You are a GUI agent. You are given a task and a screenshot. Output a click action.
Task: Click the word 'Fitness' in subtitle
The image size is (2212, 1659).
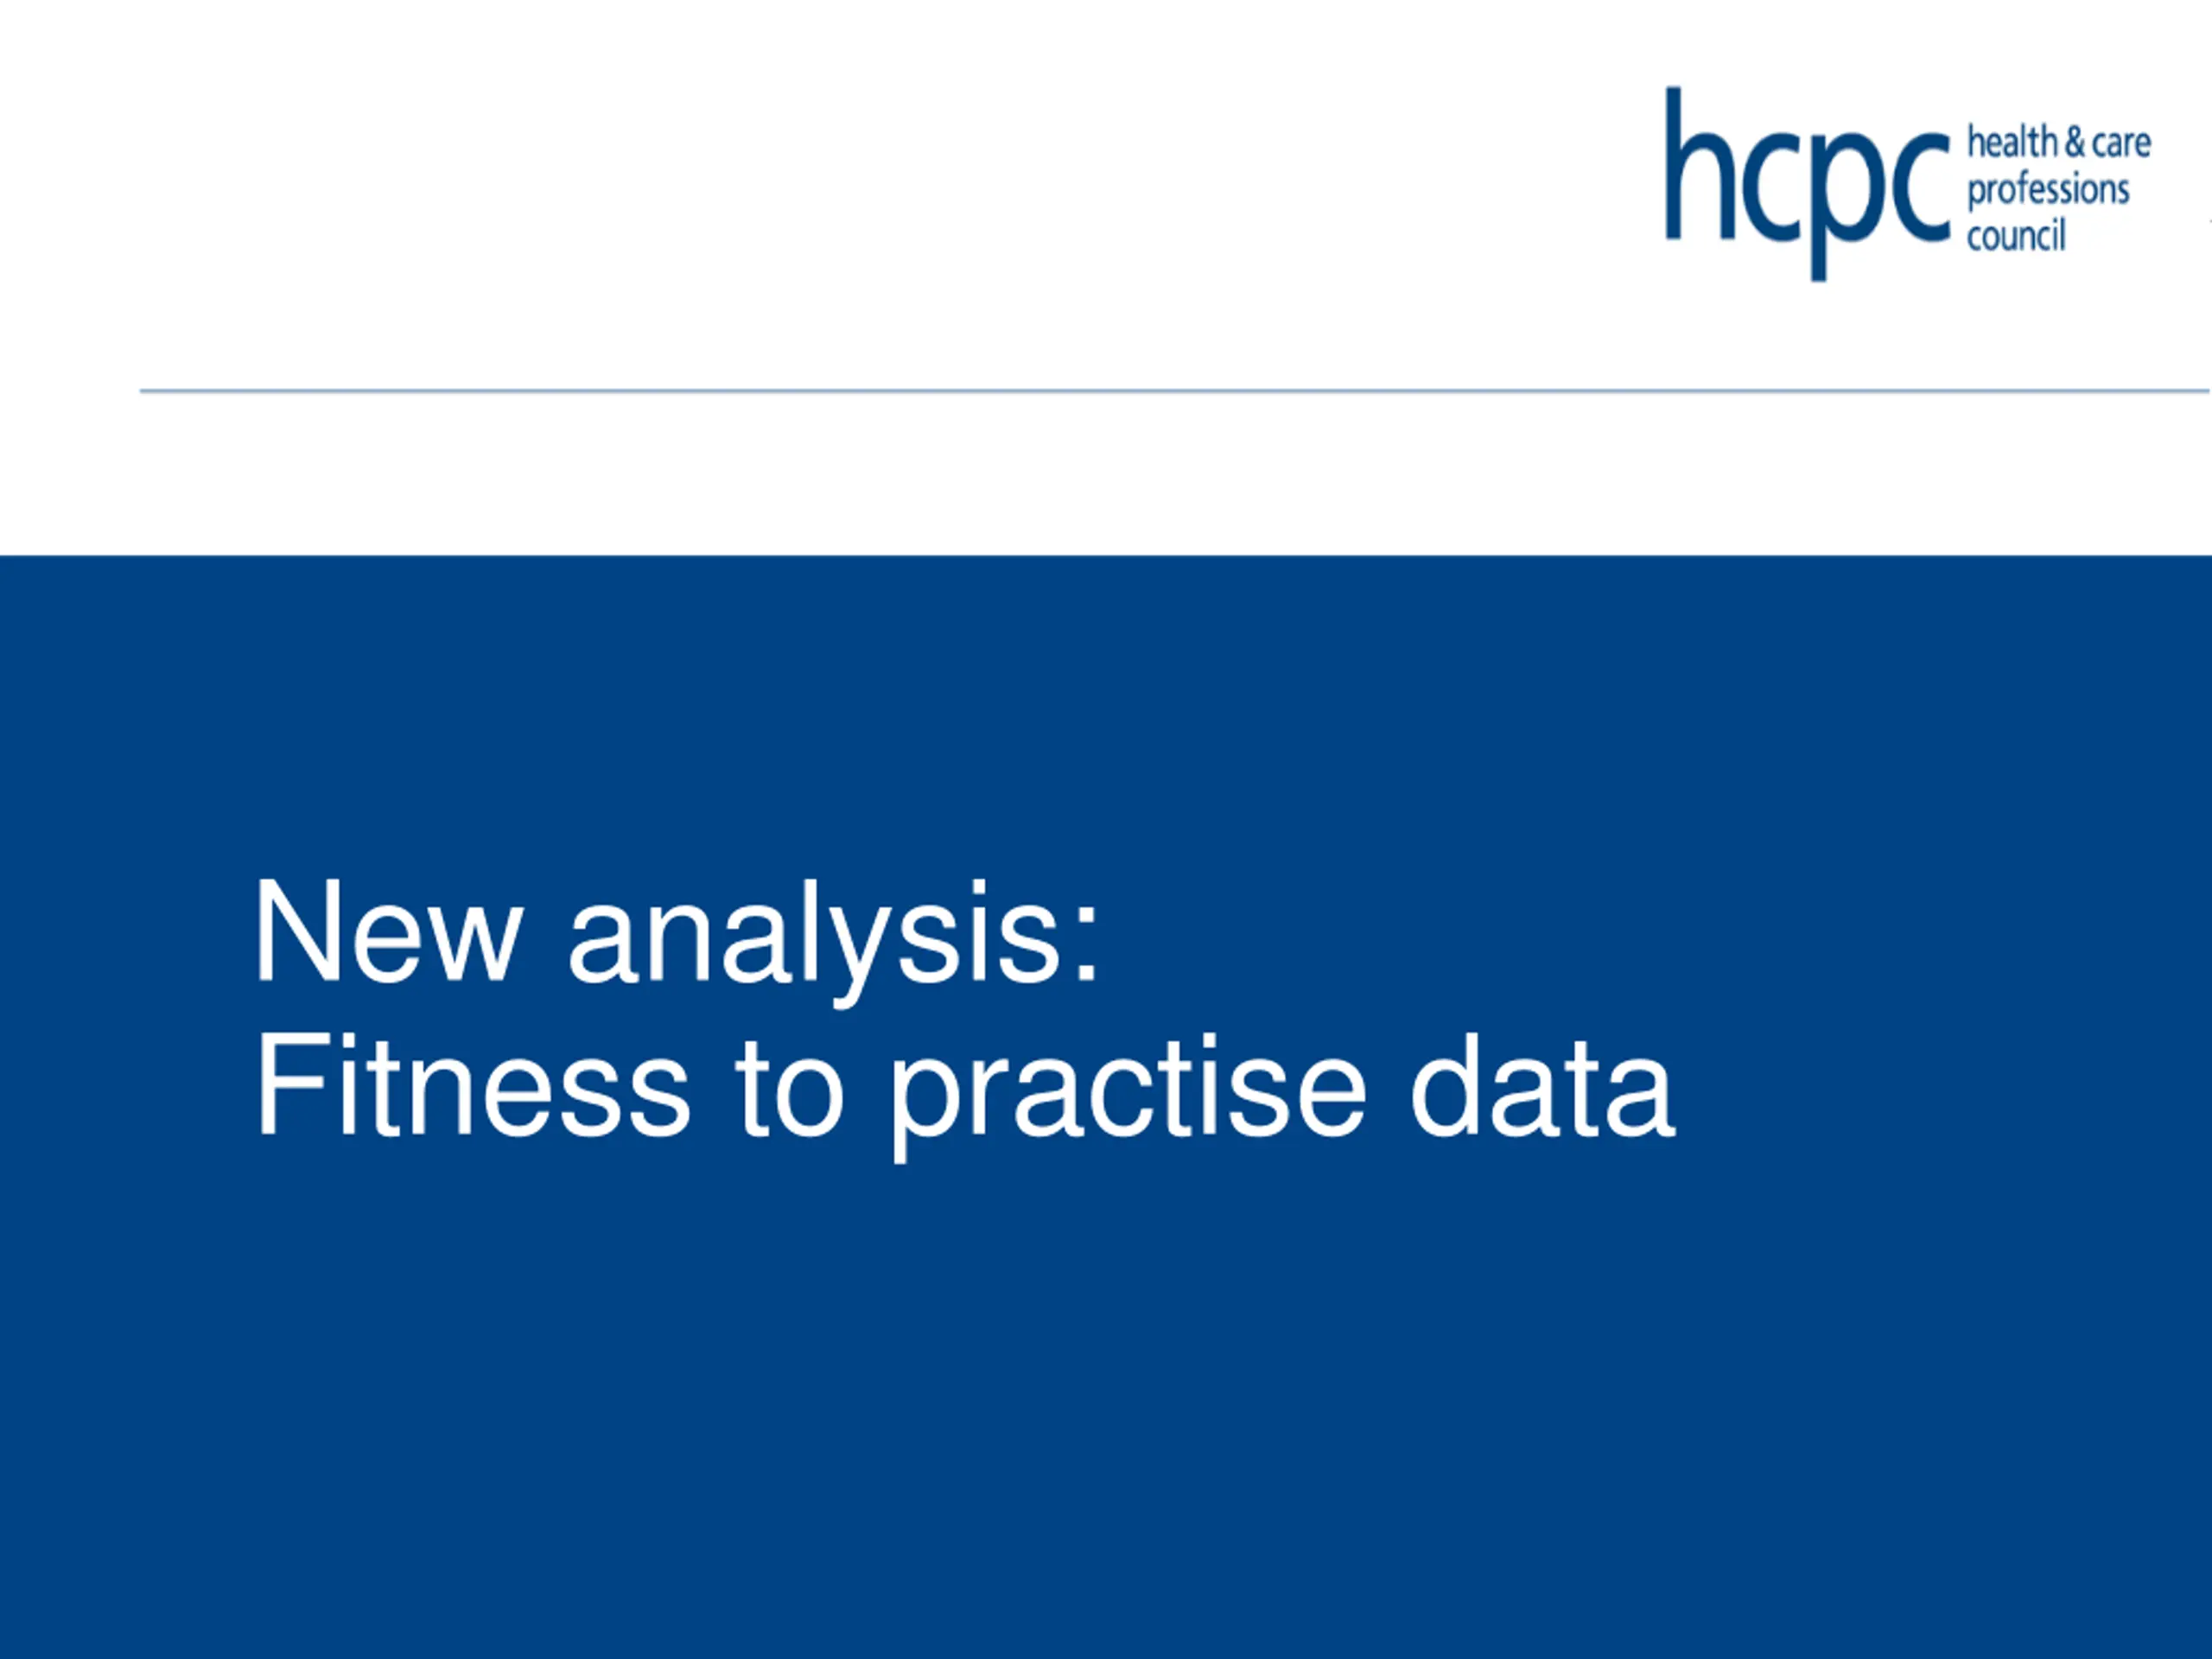tap(473, 1087)
